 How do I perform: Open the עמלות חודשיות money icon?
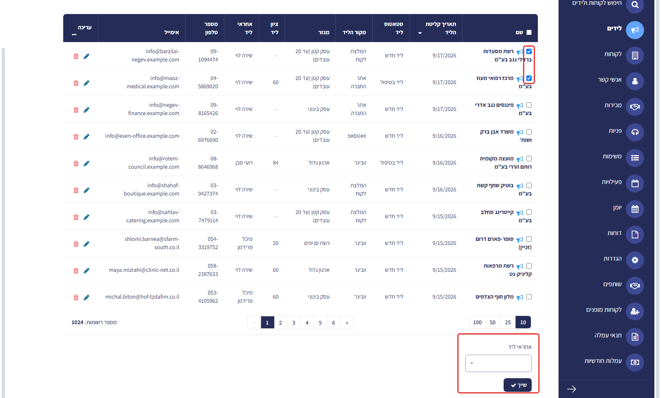click(x=635, y=363)
